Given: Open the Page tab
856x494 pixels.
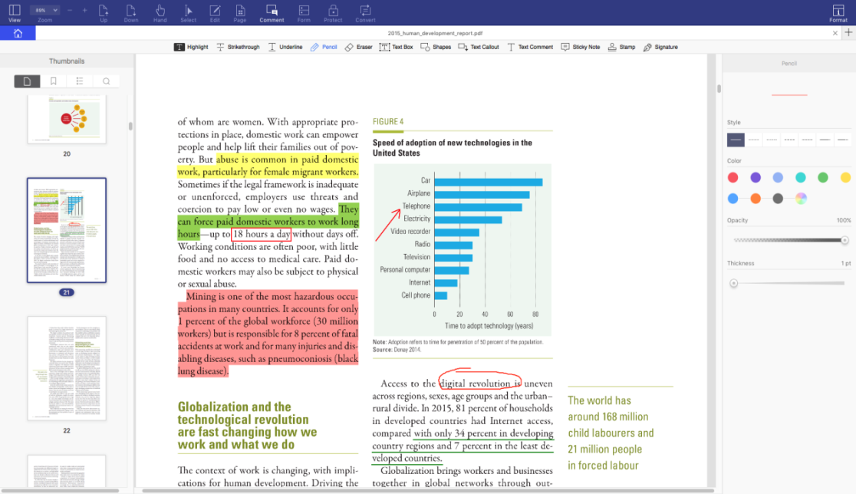Looking at the screenshot, I should point(240,13).
